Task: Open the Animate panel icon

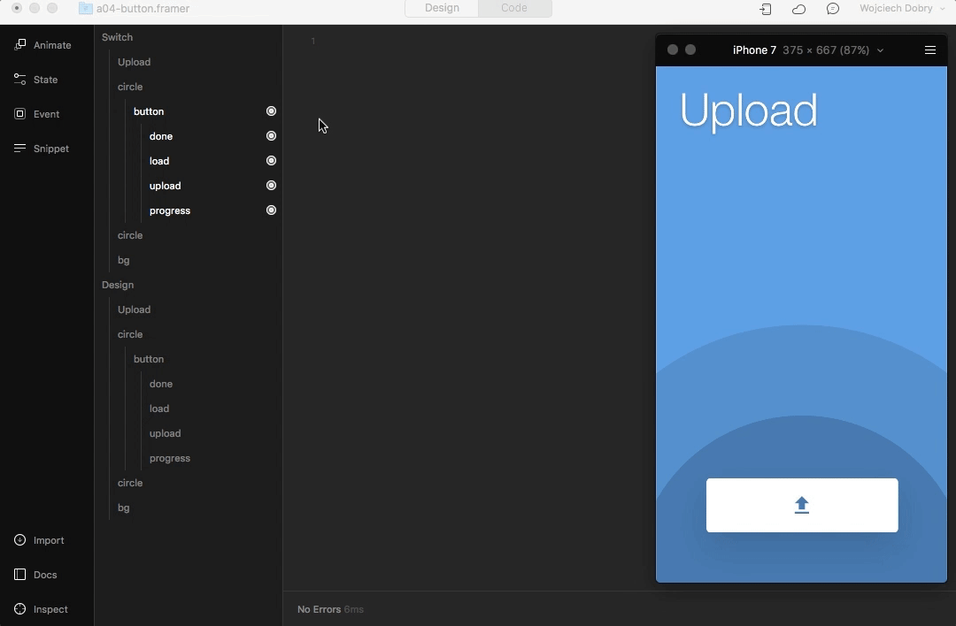Action: coord(20,44)
